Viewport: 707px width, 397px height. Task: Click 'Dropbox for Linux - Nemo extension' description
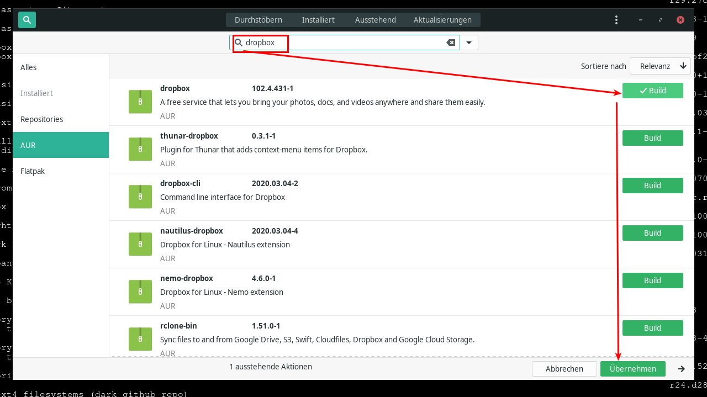pos(221,292)
